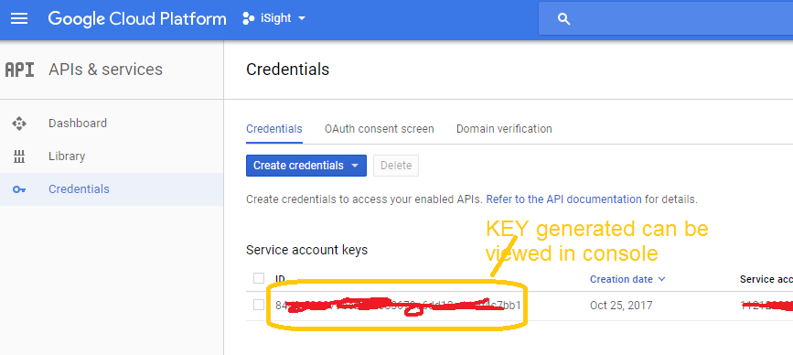
Task: Click the Credentials key icon
Action: click(x=19, y=189)
